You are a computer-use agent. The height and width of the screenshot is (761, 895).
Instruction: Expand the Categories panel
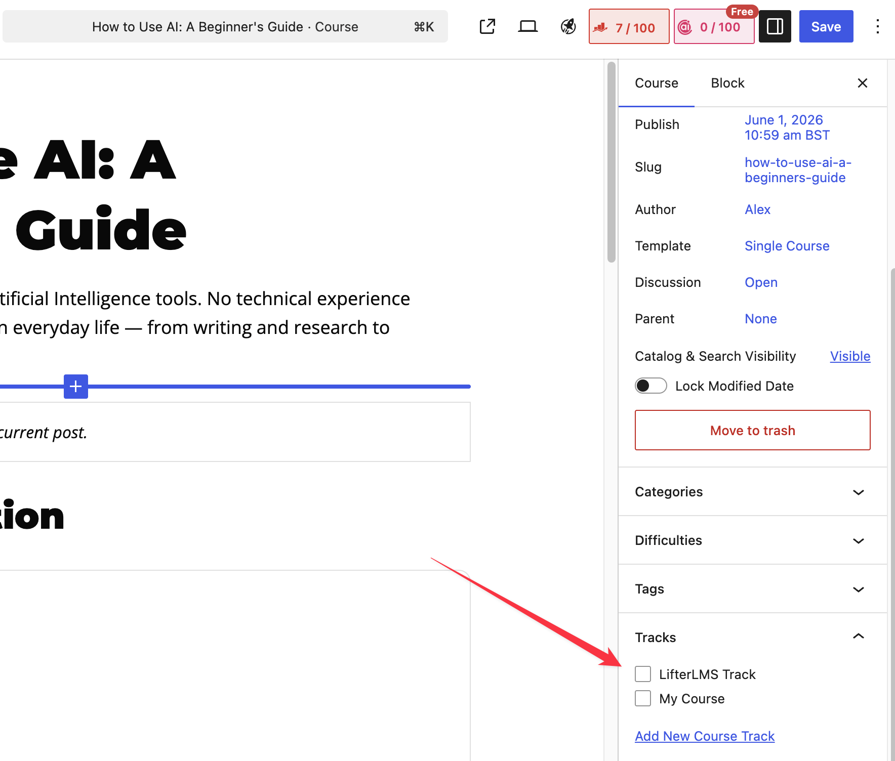click(x=752, y=492)
